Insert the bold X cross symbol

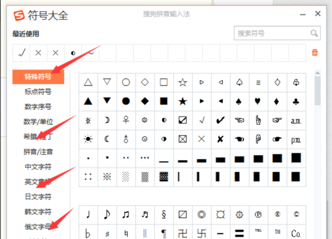(221, 139)
